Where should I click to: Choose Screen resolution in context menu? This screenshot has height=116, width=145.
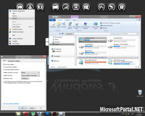coord(21,39)
